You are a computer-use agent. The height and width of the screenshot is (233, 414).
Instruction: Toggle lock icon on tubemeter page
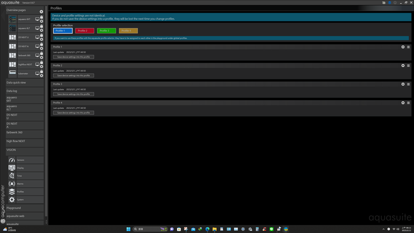tap(41, 71)
